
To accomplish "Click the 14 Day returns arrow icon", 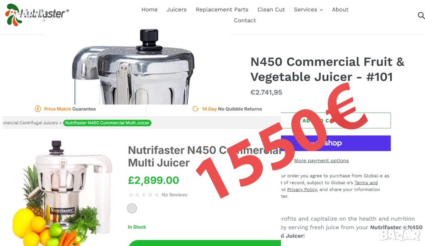I will tap(195, 109).
